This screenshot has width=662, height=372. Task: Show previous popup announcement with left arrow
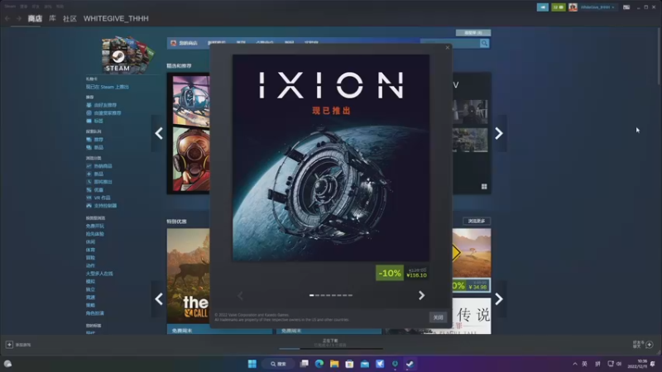(240, 295)
